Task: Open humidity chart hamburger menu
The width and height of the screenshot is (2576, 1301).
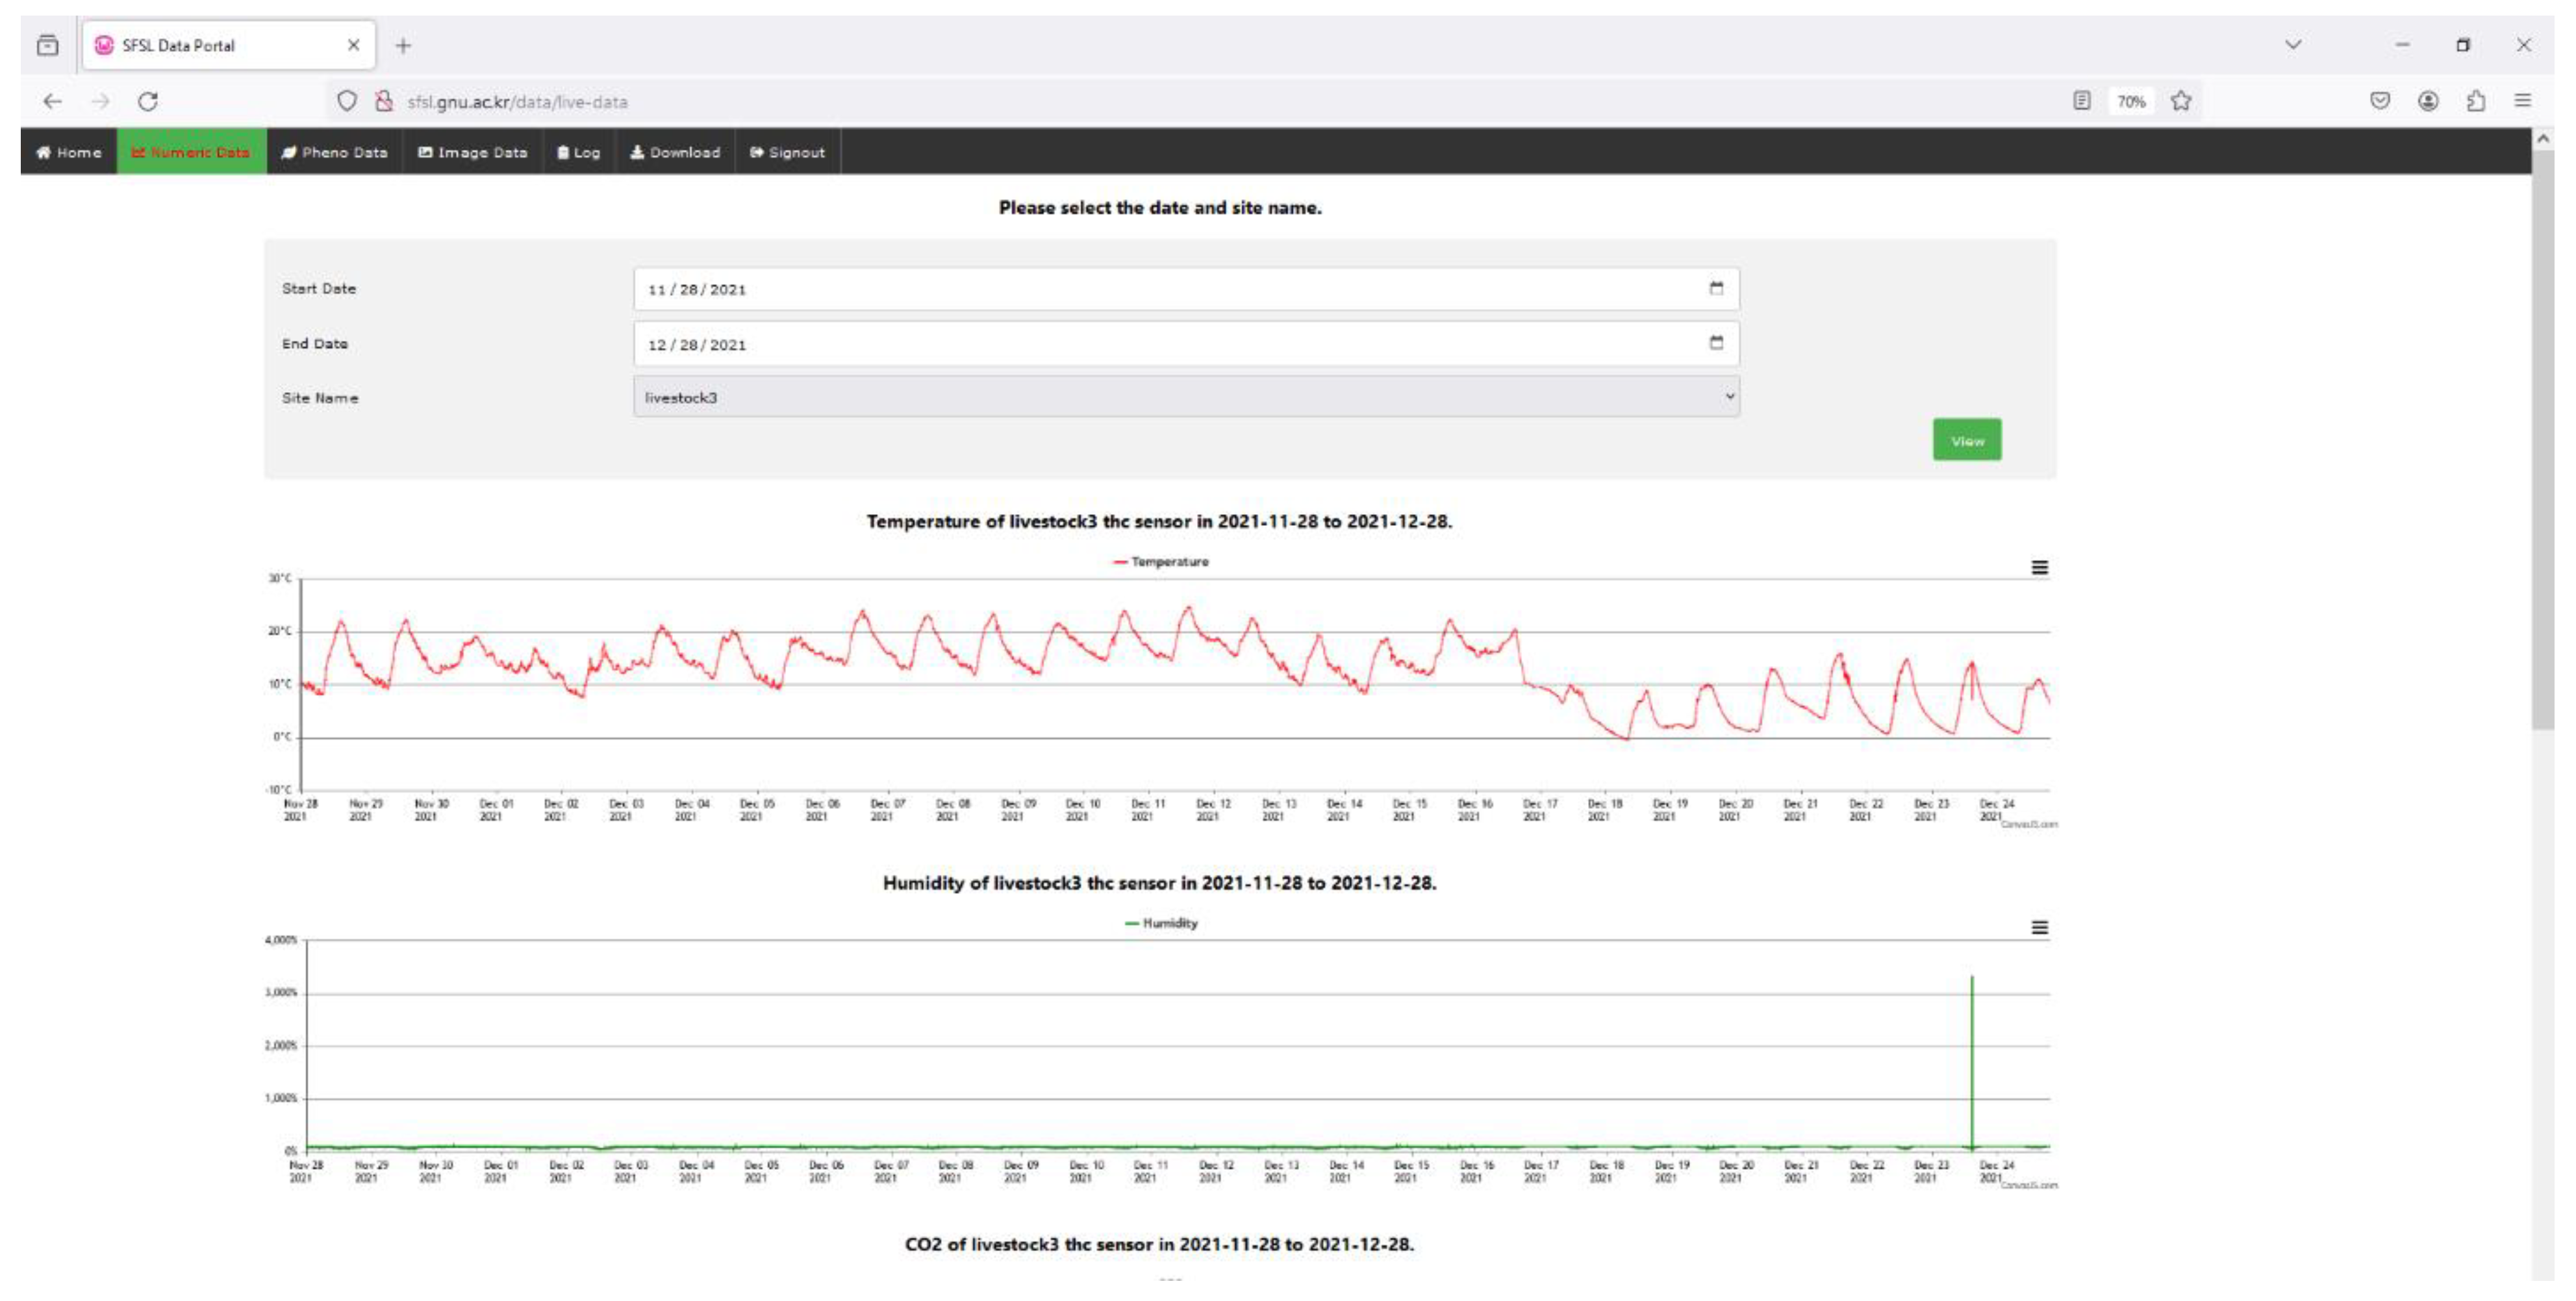Action: (x=2039, y=927)
